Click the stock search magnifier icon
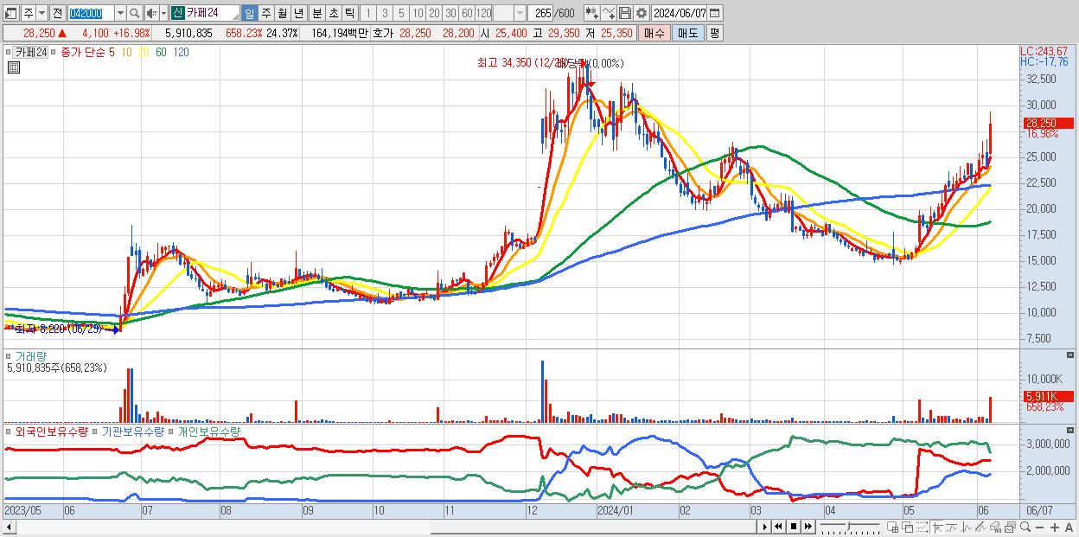The image size is (1079, 537). point(134,13)
